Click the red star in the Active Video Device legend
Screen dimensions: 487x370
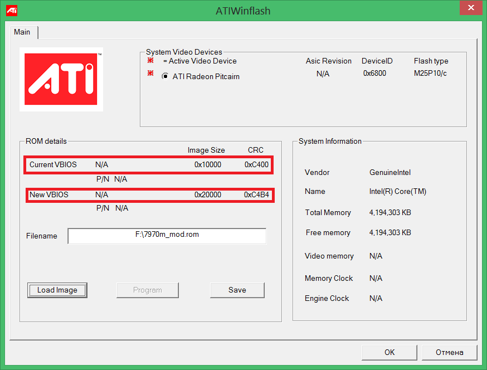pos(150,60)
